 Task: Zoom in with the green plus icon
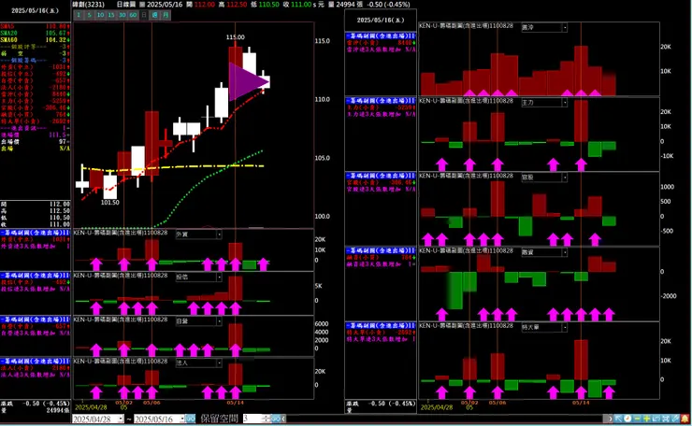point(646,419)
